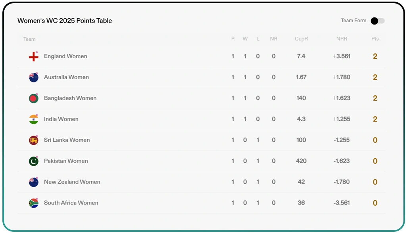Image resolution: width=407 pixels, height=233 pixels.
Task: Click the Bangladesh Women flag icon
Action: pyautogui.click(x=34, y=99)
